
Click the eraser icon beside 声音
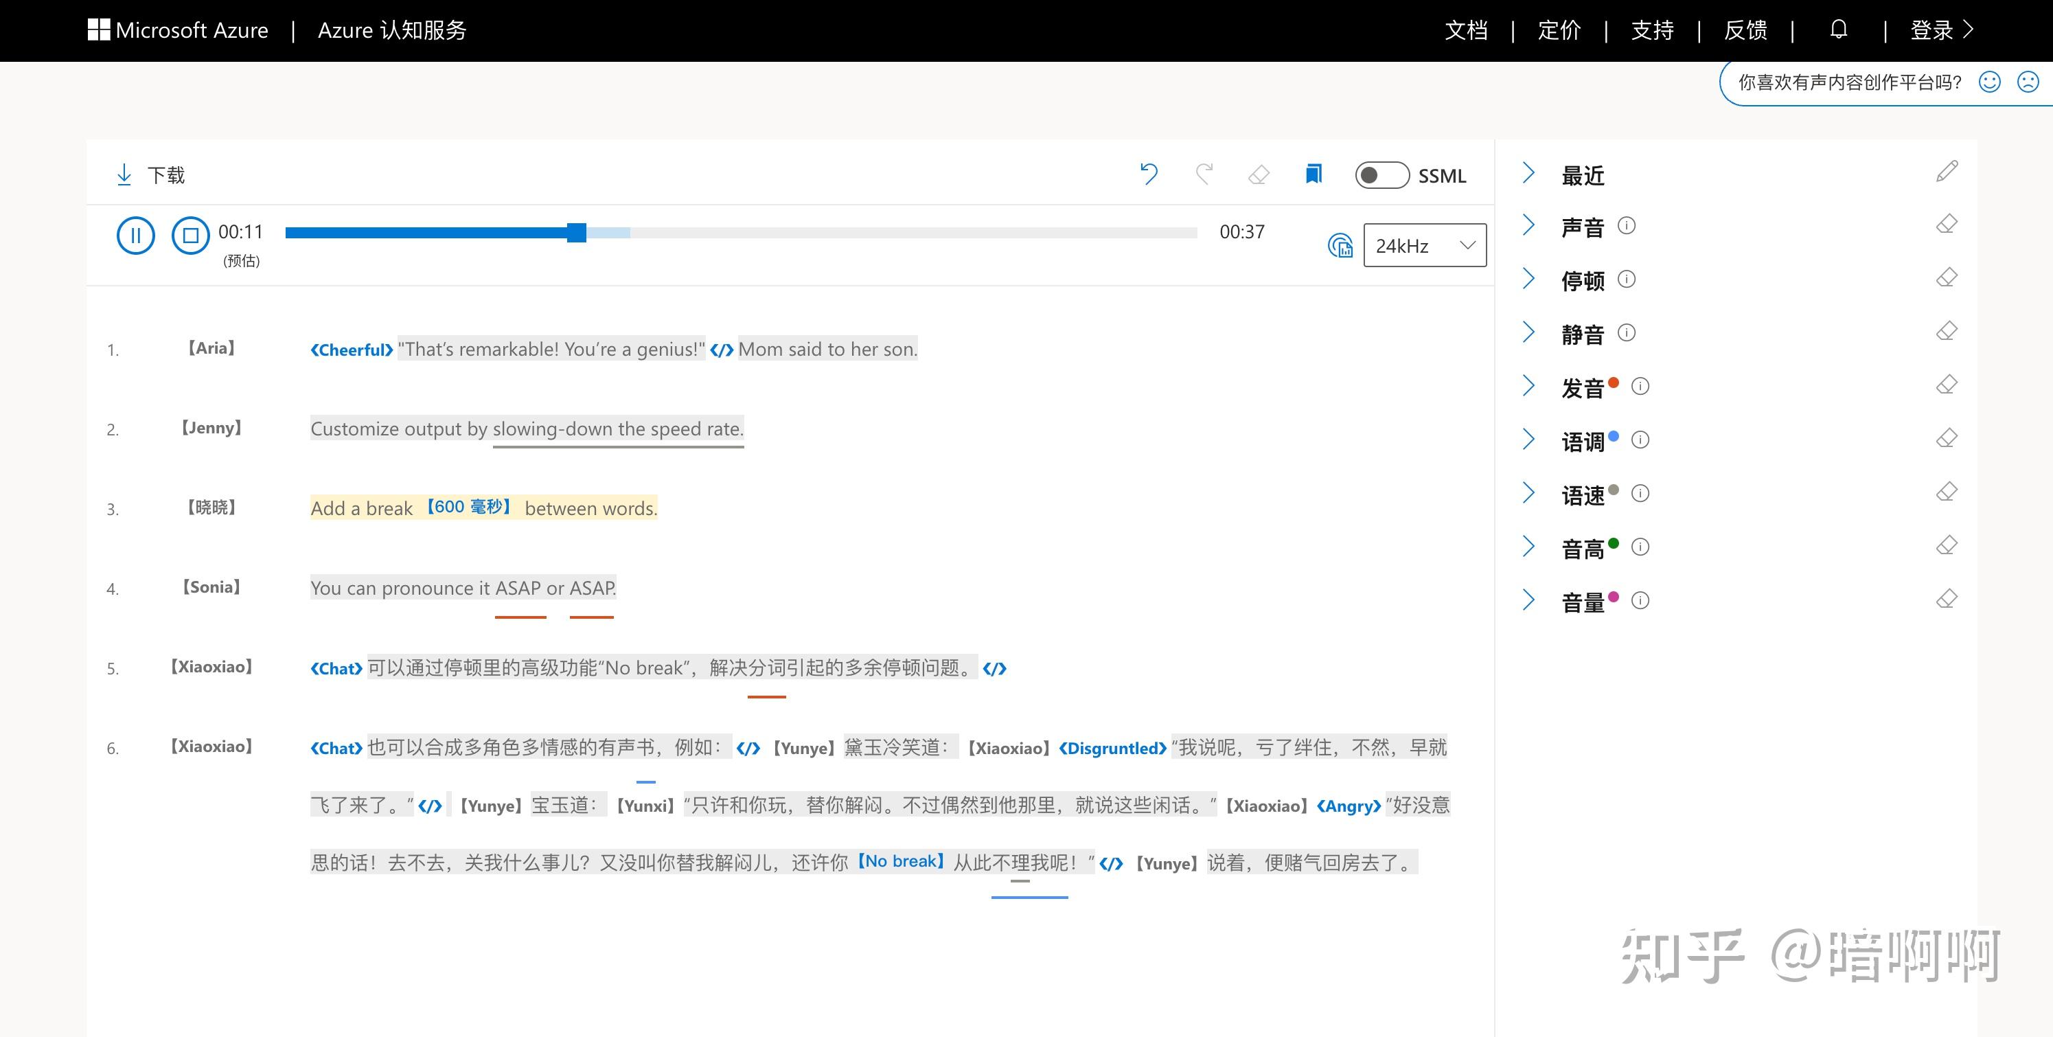(x=1946, y=225)
